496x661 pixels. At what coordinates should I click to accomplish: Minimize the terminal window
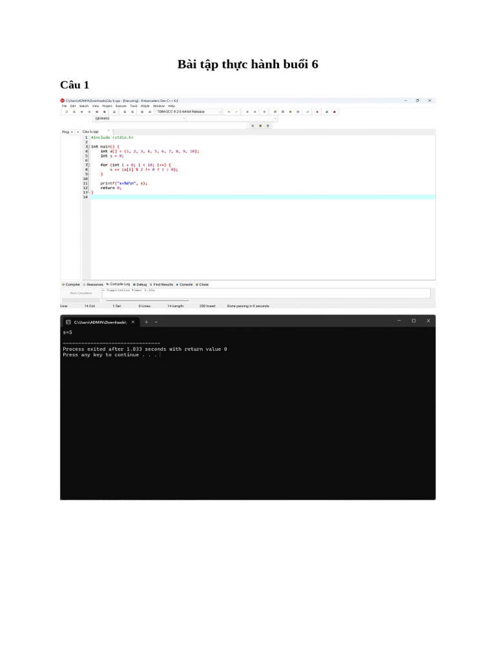tap(399, 321)
